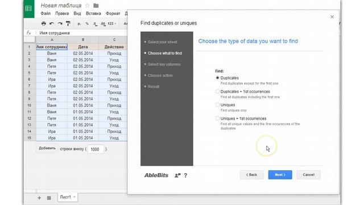Screen dimensions: 364x205
Task: Redo the last action
Action: (60, 23)
